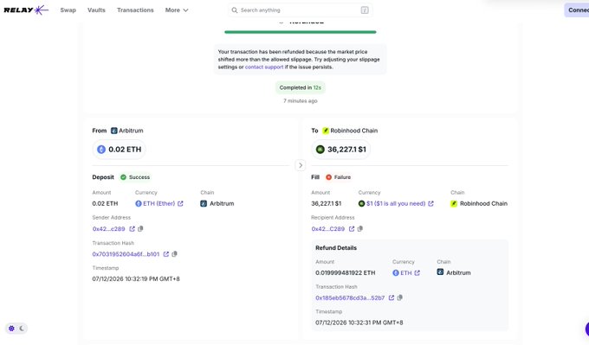Click the arrow chevron between From and To
The height and width of the screenshot is (345, 589).
coord(301,165)
